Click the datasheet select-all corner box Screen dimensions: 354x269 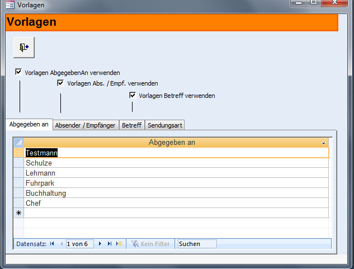[19, 143]
